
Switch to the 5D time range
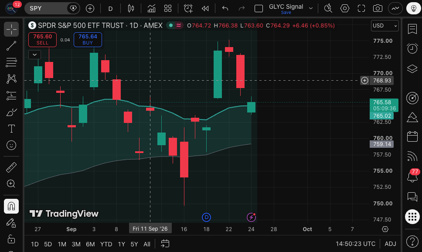pyautogui.click(x=48, y=244)
